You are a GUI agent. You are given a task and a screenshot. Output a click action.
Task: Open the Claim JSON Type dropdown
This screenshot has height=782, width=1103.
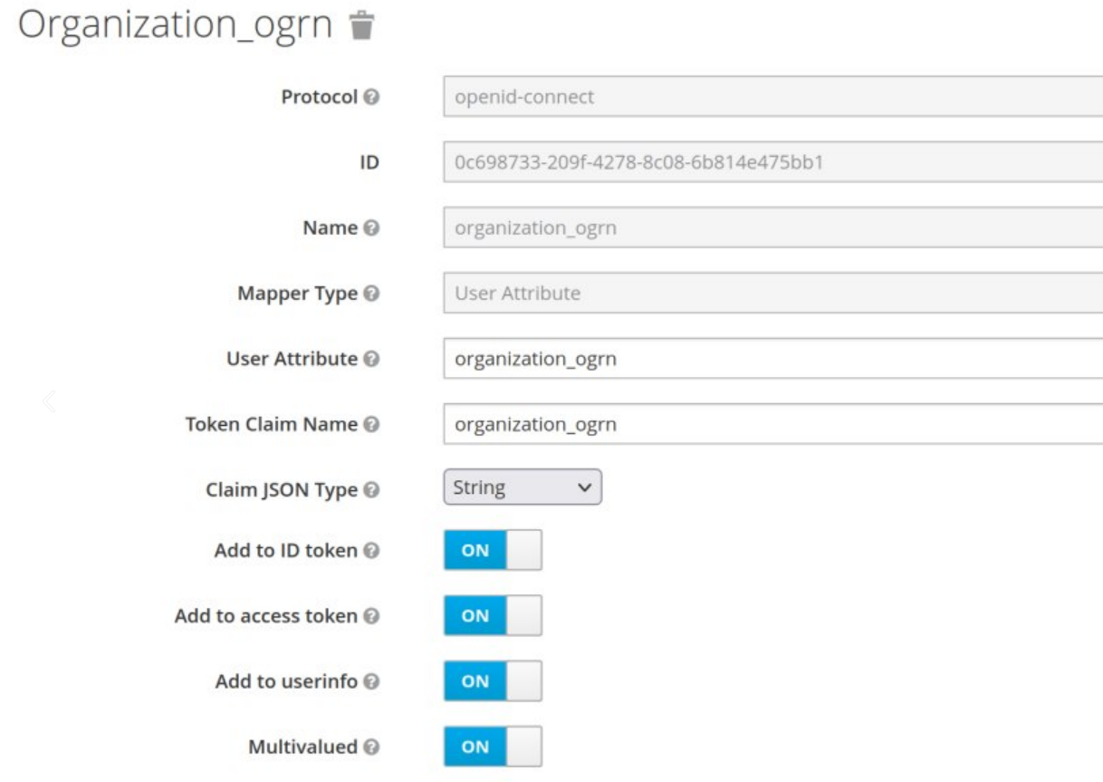coord(523,488)
